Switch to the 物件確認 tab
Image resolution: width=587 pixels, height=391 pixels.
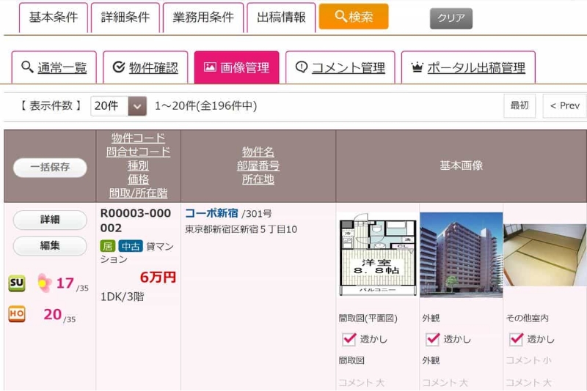tap(145, 67)
